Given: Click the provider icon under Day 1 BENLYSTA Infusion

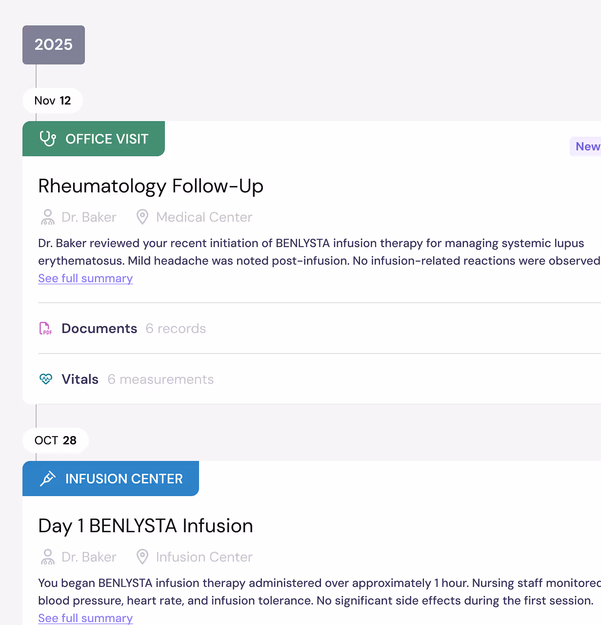Looking at the screenshot, I should [47, 557].
